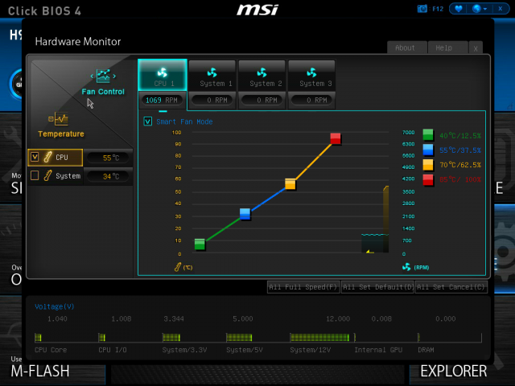Click the thermometer °C axis icon
This screenshot has height=386, width=515.
pos(178,267)
